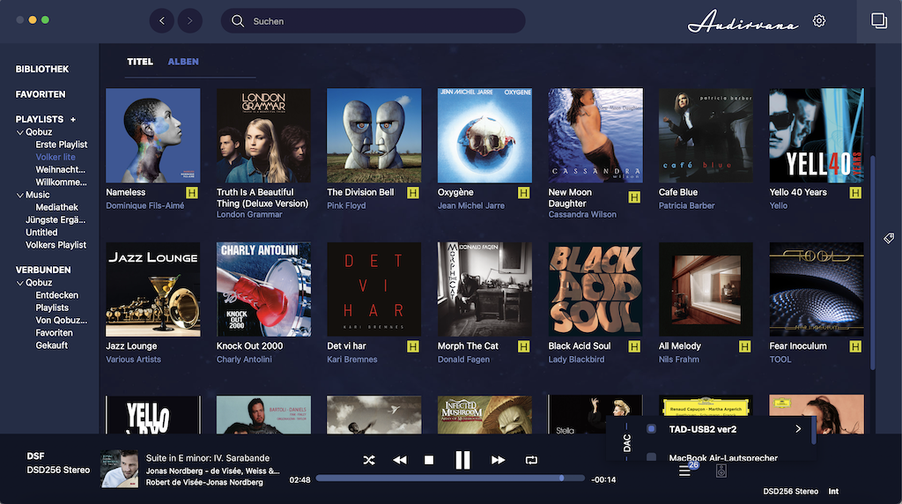
Task: Click Hi-Res badge on Nameless album
Action: 191,193
